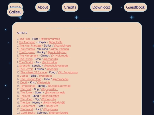The height and width of the screenshot is (115, 154).
Task: Visit @BigPuzz profile link
Action: click(52, 106)
